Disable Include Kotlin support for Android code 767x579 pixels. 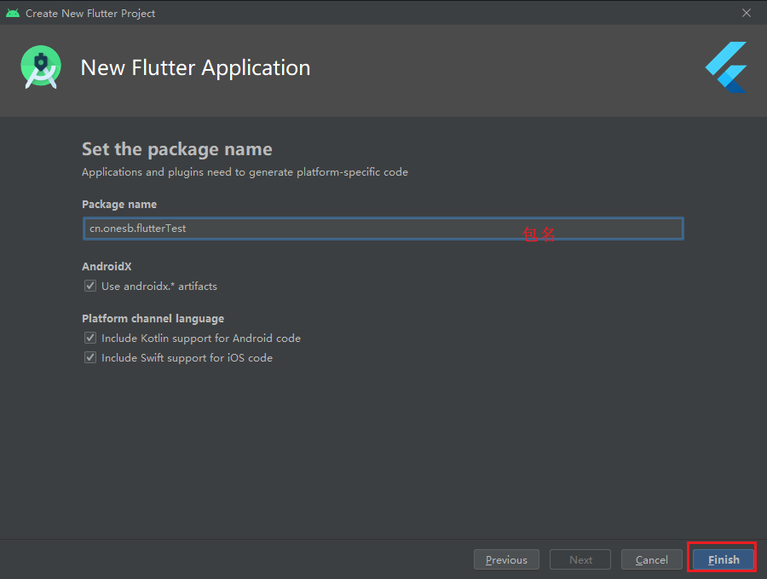click(89, 338)
